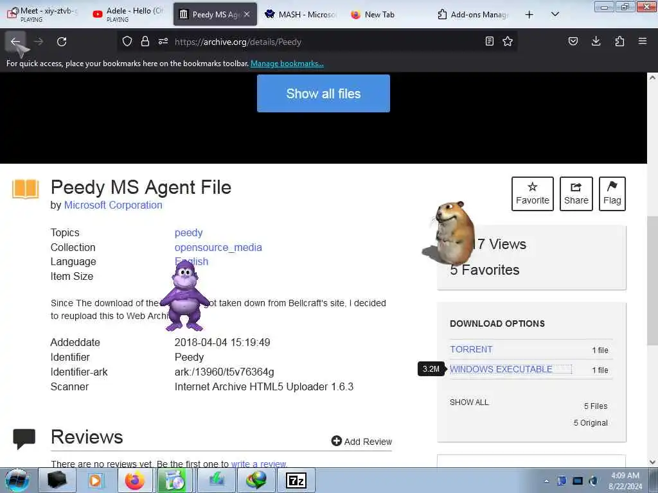Open the Firefox application menu

pyautogui.click(x=643, y=41)
